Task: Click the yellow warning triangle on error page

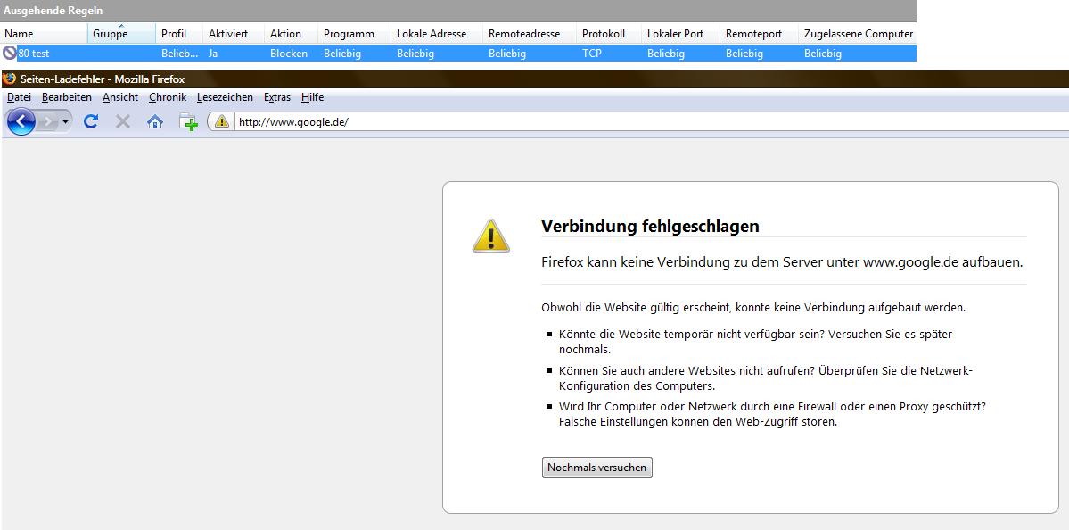Action: (x=491, y=236)
